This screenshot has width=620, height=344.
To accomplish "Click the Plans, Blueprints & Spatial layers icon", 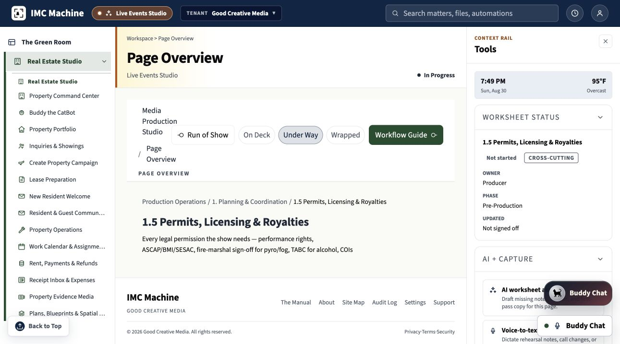I will [22, 314].
